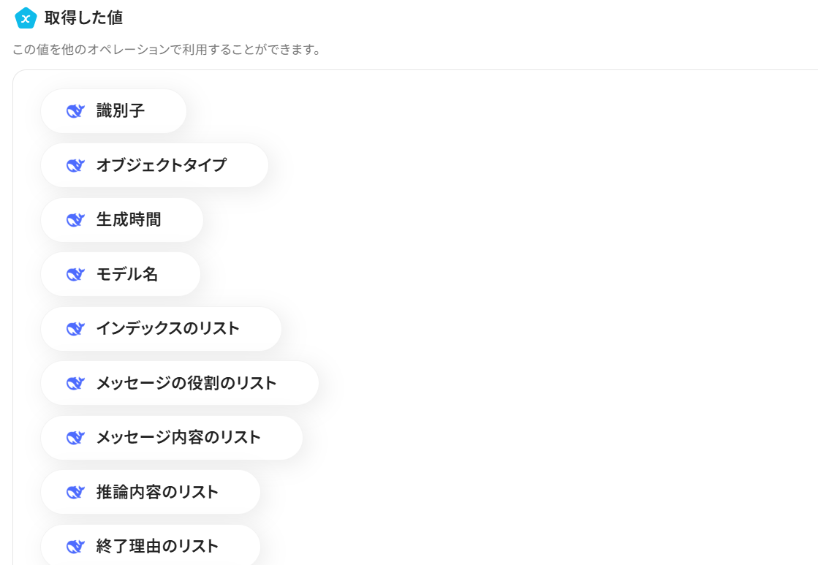
Task: Click the whale icon beside オブジェクトタイプ
Action: [x=76, y=165]
